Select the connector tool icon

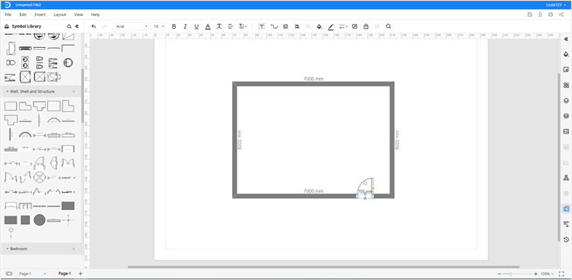274,27
